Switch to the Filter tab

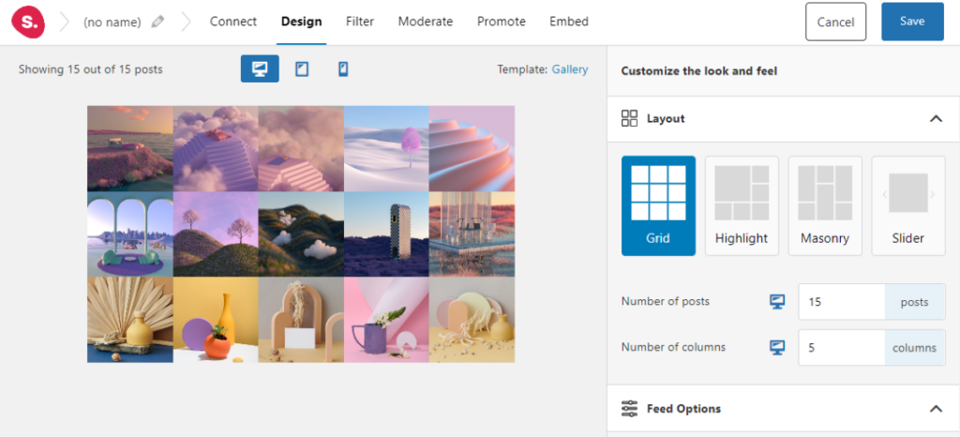[x=360, y=22]
